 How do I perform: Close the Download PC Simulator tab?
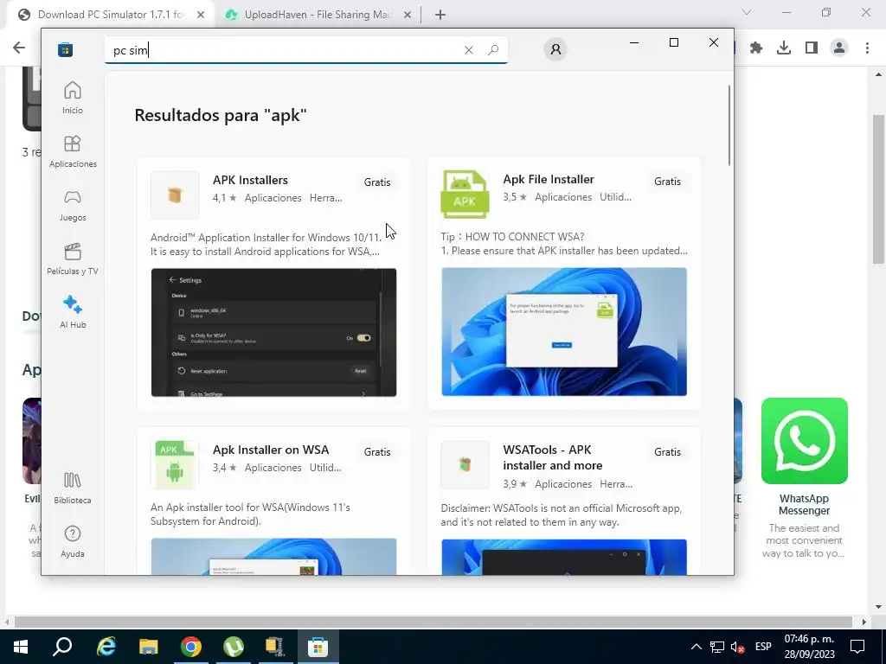coord(201,16)
